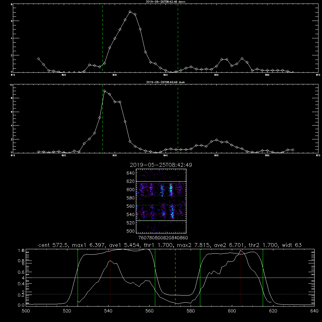Viewport: 322px width, 322px height.
Task: Click the 600 label on spectral image y-axis
Action: pos(131,190)
